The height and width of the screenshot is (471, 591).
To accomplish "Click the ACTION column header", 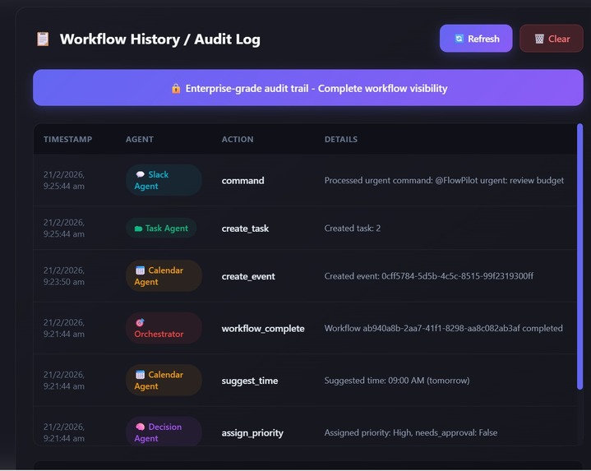I will pyautogui.click(x=238, y=140).
